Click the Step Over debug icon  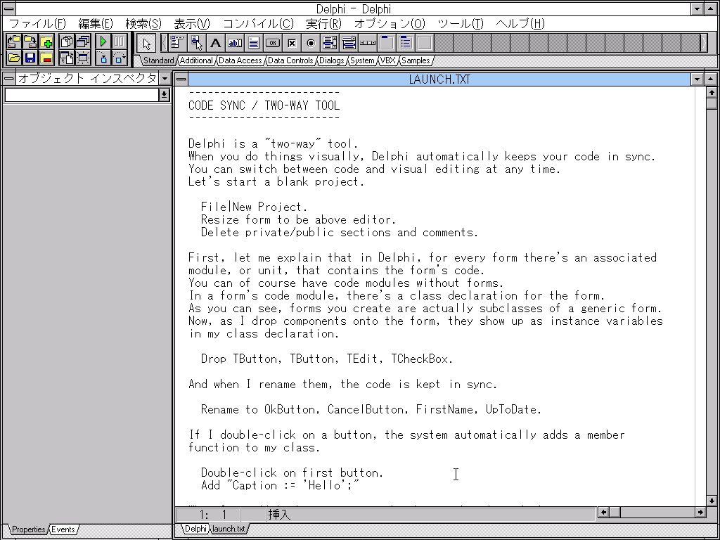pos(120,58)
